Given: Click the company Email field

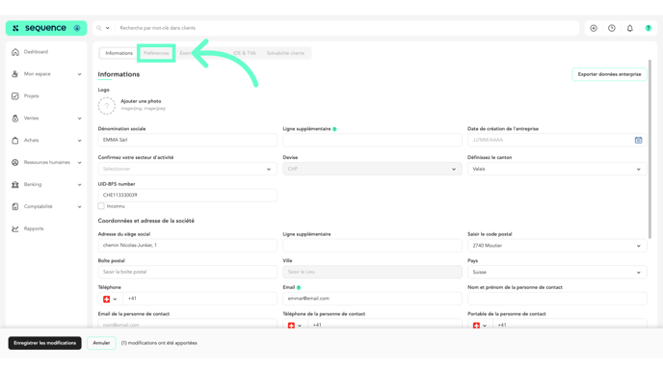Looking at the screenshot, I should (372, 299).
